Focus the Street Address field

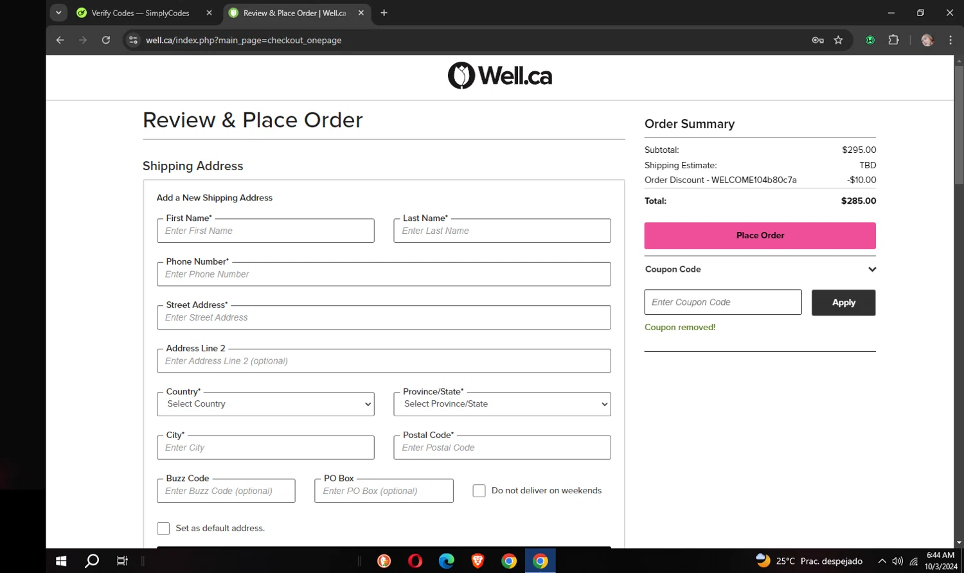click(x=384, y=317)
